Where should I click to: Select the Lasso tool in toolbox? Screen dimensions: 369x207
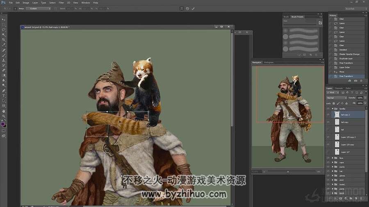[x=4, y=30]
